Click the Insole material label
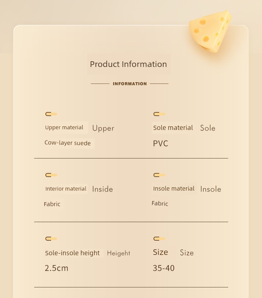This screenshot has width=262, height=298. 174,189
